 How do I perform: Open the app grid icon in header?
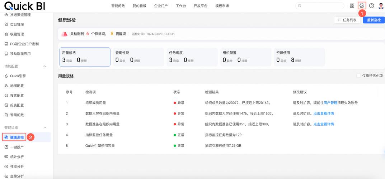pyautogui.click(x=352, y=6)
